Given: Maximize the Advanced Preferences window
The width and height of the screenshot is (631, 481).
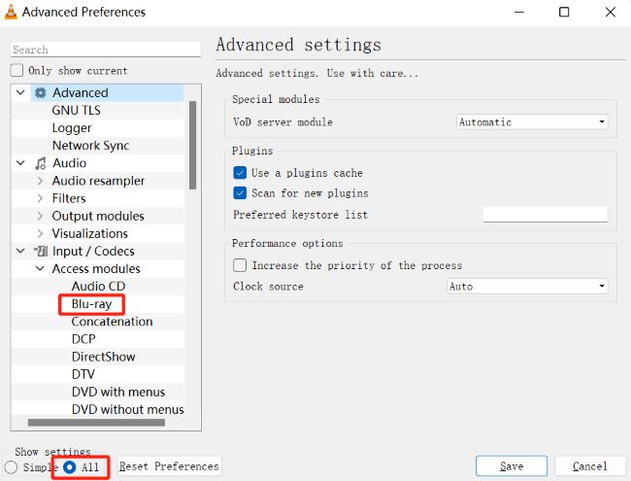Looking at the screenshot, I should coord(564,12).
